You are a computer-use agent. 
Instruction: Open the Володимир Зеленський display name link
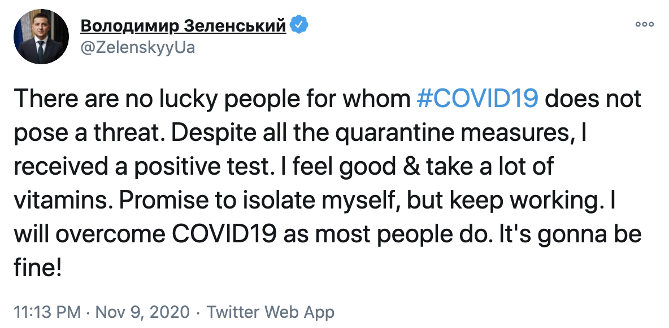click(184, 26)
